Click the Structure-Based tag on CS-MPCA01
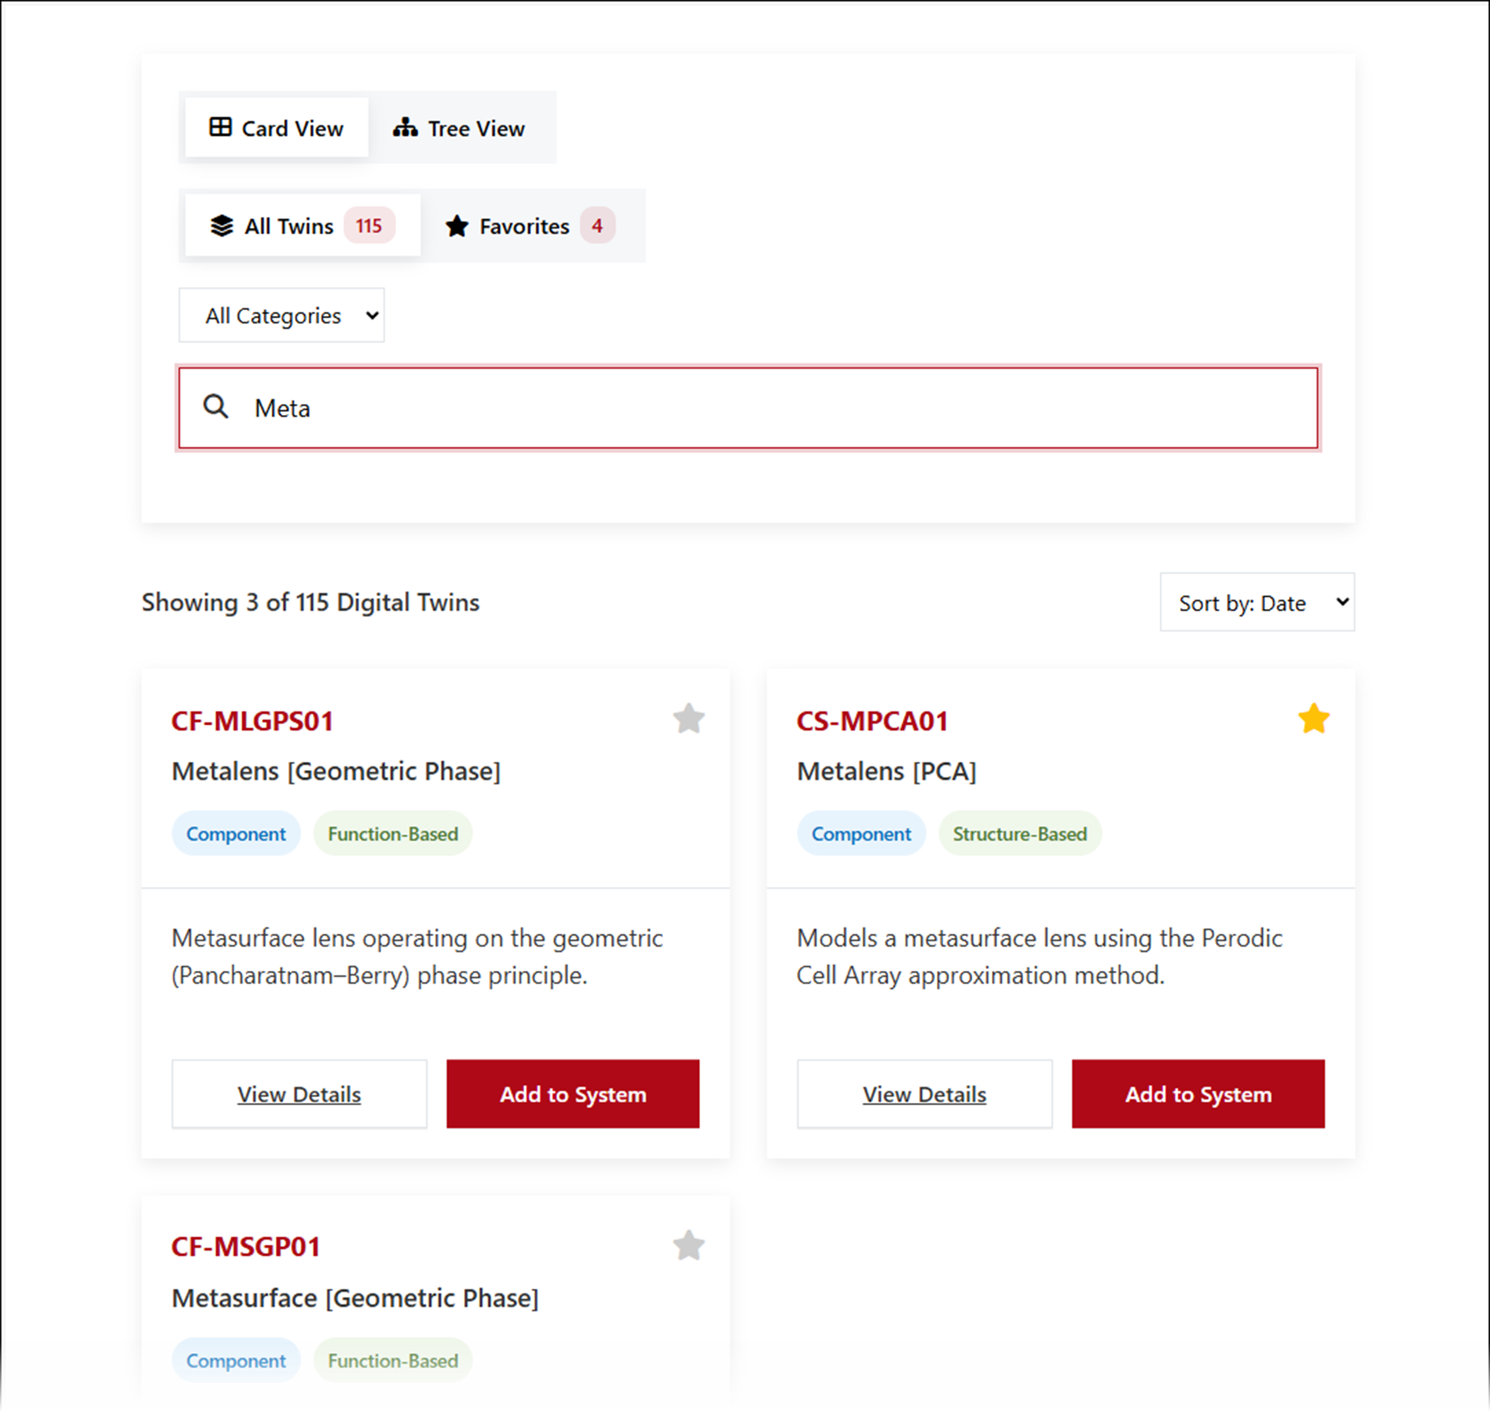Screen dimensions: 1490x1413 point(1019,834)
